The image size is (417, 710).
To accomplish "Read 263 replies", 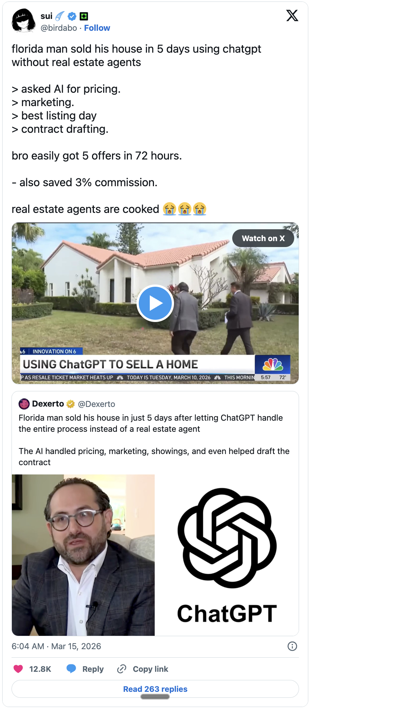I will [155, 689].
